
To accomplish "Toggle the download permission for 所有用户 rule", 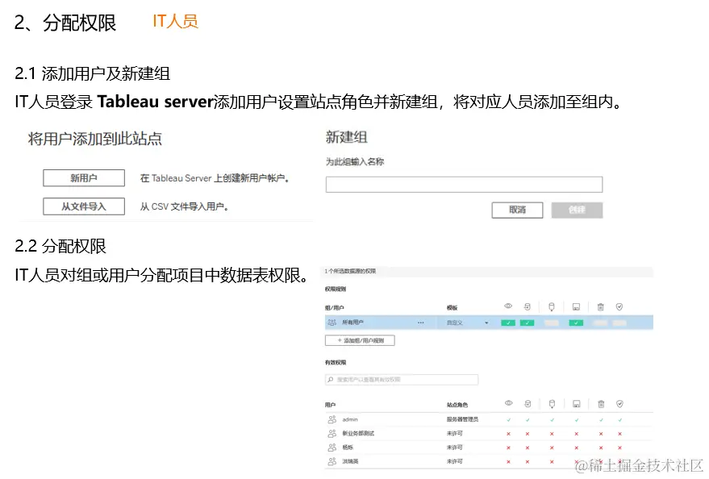I will point(527,322).
